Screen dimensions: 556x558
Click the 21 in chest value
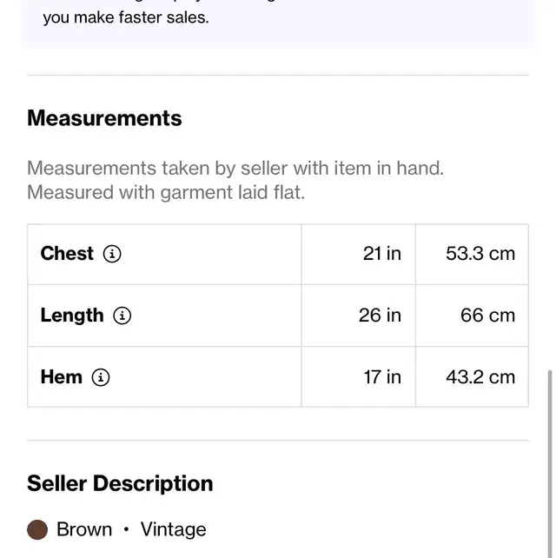pyautogui.click(x=382, y=254)
